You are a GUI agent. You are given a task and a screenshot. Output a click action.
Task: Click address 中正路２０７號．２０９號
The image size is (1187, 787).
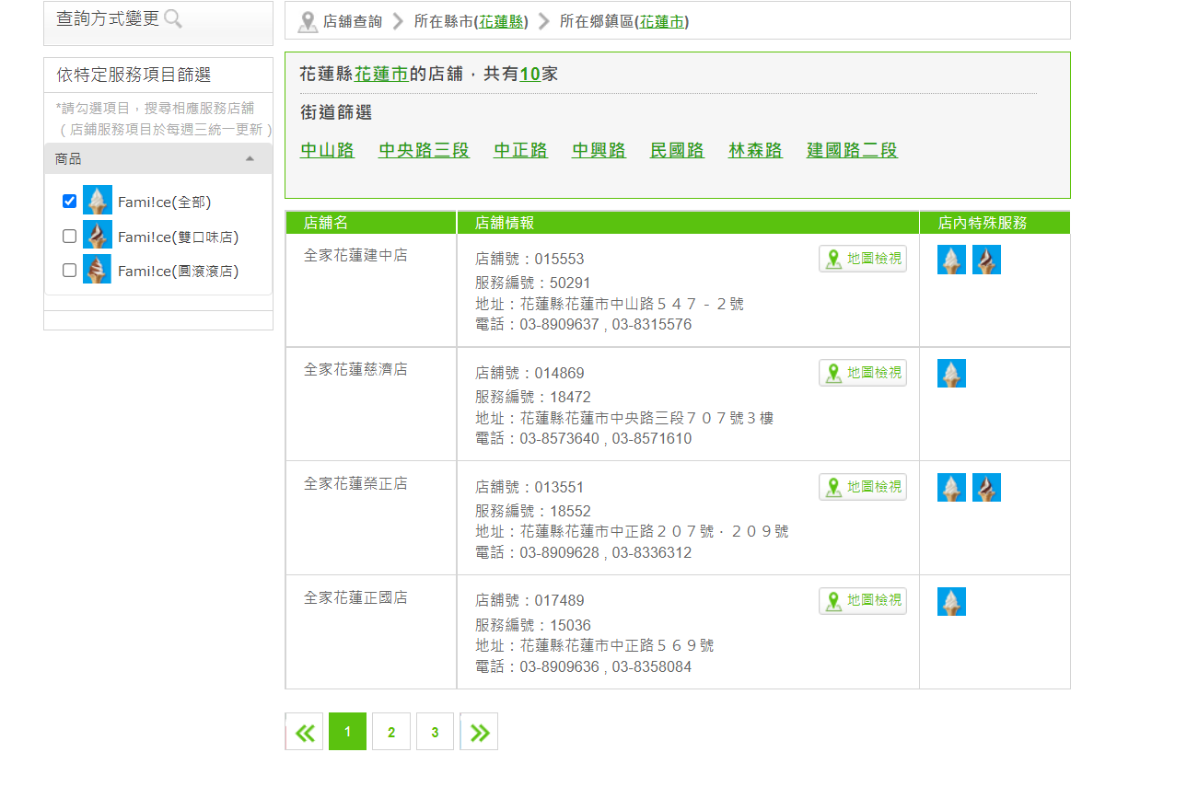click(700, 532)
